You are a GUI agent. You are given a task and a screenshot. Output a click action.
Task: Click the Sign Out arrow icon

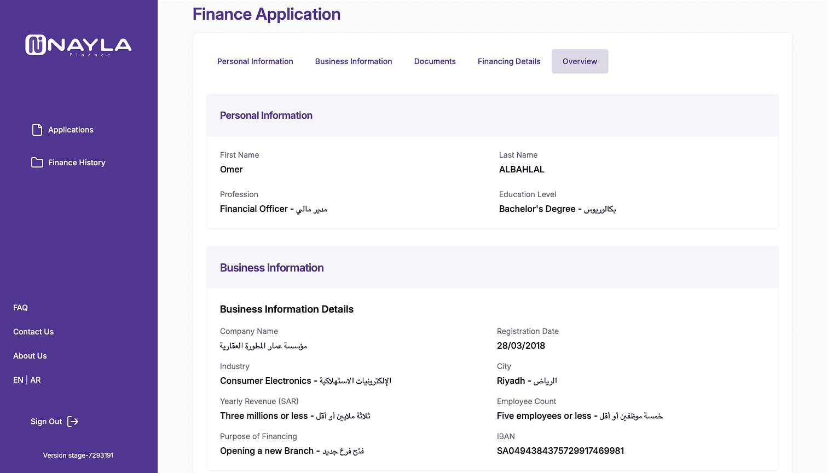(73, 421)
